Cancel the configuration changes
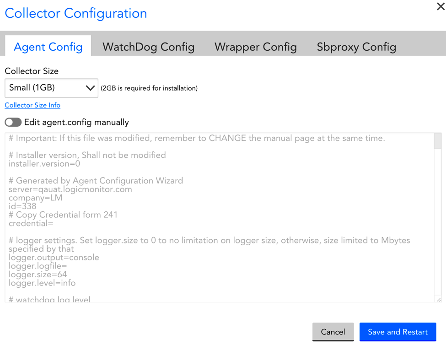The height and width of the screenshot is (350, 446). pyautogui.click(x=333, y=332)
